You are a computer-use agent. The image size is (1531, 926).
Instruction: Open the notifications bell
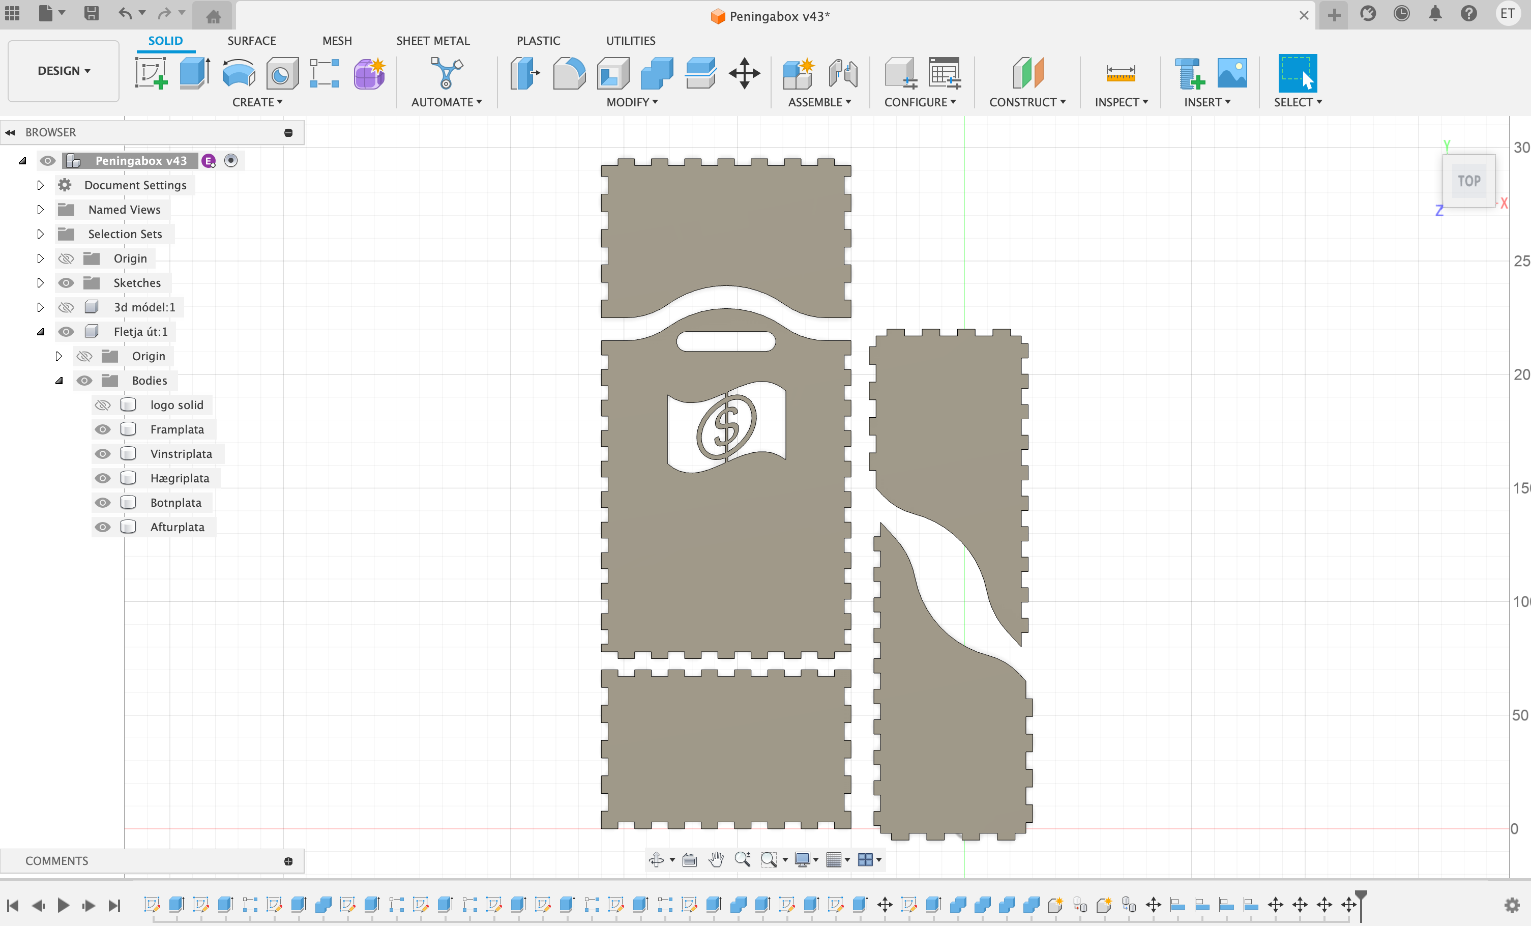1435,14
